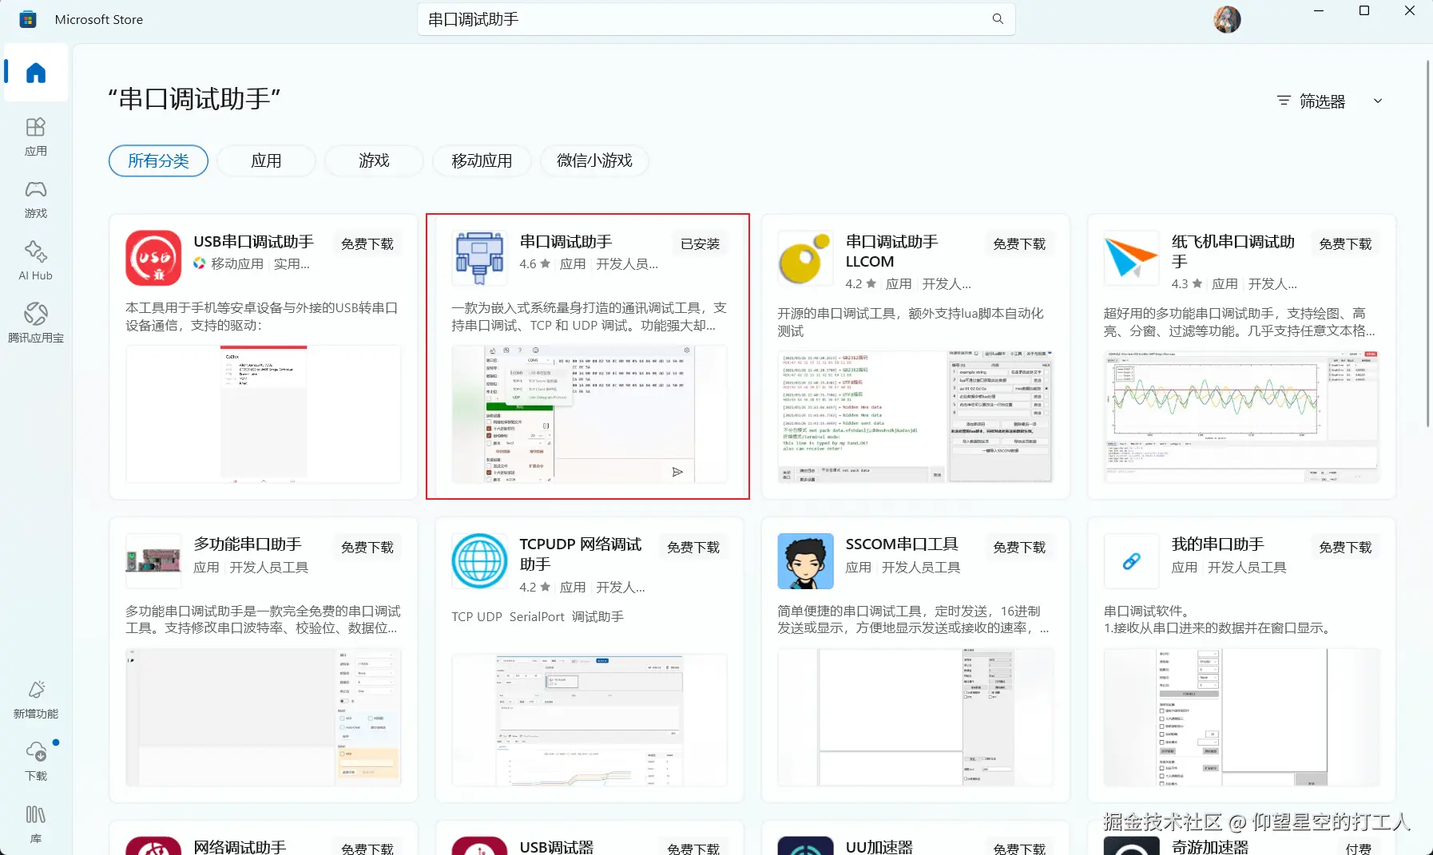
Task: Click the 网络调试助手 app icon
Action: pyautogui.click(x=153, y=846)
